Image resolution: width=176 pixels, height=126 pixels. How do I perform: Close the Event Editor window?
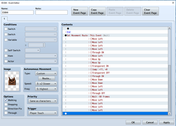[173, 3]
